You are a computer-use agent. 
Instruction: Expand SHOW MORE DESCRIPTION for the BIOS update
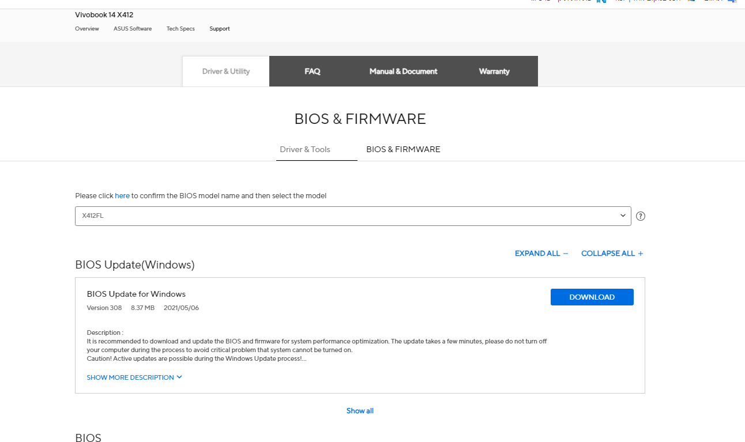coord(134,377)
